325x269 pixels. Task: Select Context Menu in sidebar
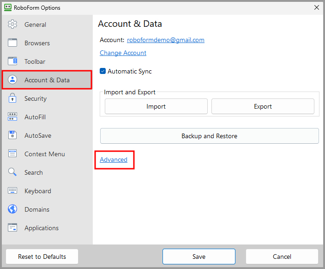(x=48, y=154)
